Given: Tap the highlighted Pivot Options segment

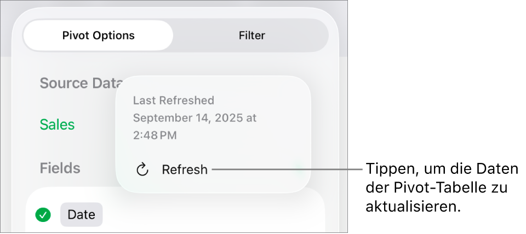Looking at the screenshot, I should [x=98, y=36].
